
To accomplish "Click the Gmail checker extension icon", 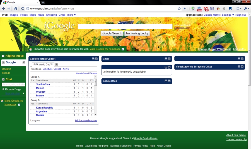I will tap(206, 9).
